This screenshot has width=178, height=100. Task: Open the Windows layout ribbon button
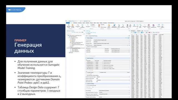pos(159,26)
